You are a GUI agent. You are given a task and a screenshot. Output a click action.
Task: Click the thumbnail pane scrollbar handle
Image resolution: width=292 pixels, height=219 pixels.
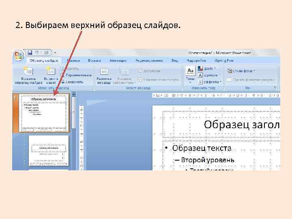(74, 112)
